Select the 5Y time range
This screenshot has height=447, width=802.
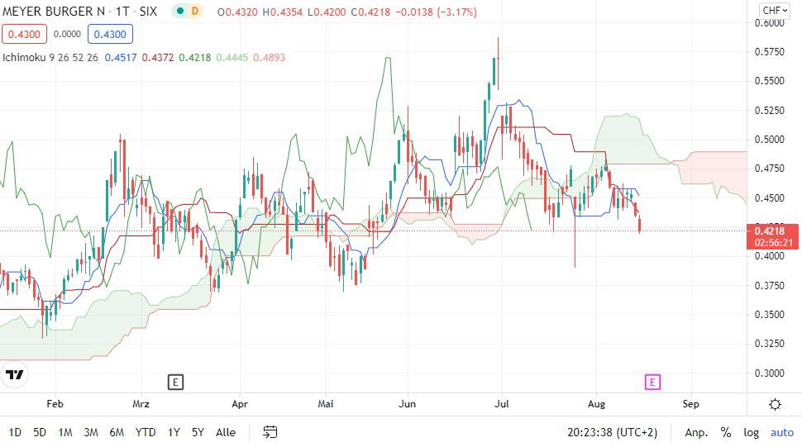coord(198,432)
